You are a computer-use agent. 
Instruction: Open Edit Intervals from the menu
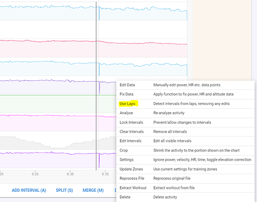pos(186,141)
